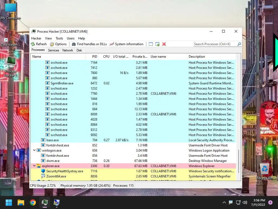Click the winlogon.exe process icon
The width and height of the screenshot is (278, 209).
point(39,150)
